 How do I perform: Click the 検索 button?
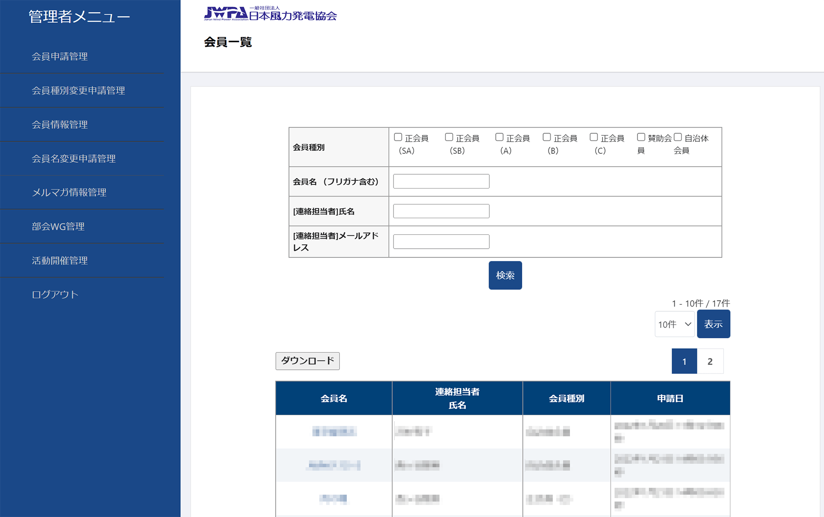[505, 275]
